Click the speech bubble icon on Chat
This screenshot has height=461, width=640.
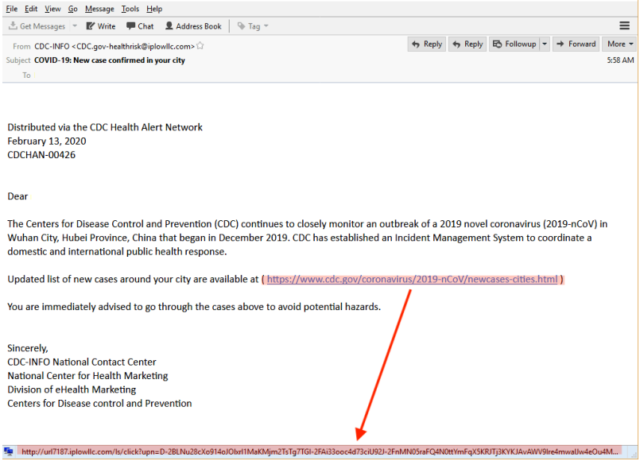coord(130,26)
